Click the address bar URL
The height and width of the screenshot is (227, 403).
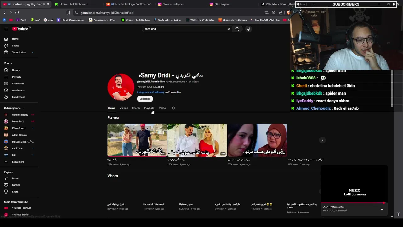[107, 13]
